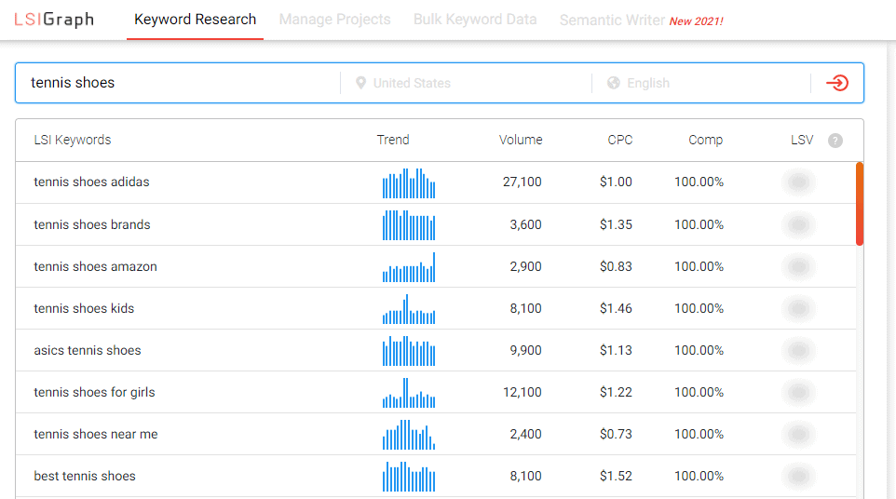896x499 pixels.
Task: View trend chart for tennis shoes for girls
Action: (x=409, y=393)
